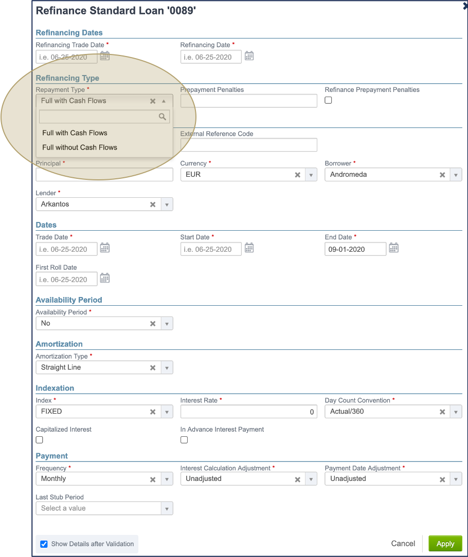Click the Repayment Type search box
This screenshot has height=557, width=468.
click(x=104, y=117)
